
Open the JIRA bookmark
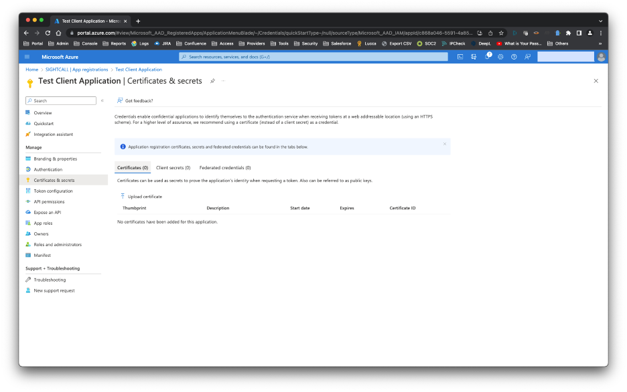coord(163,43)
